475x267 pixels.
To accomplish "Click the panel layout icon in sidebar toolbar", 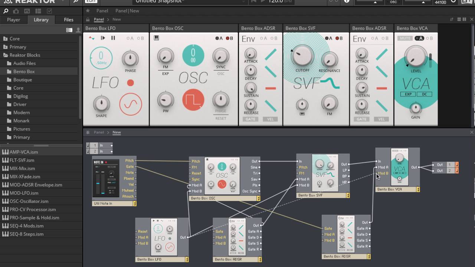I will point(38,11).
